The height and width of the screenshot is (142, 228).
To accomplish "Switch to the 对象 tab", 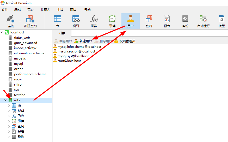I will (x=62, y=33).
